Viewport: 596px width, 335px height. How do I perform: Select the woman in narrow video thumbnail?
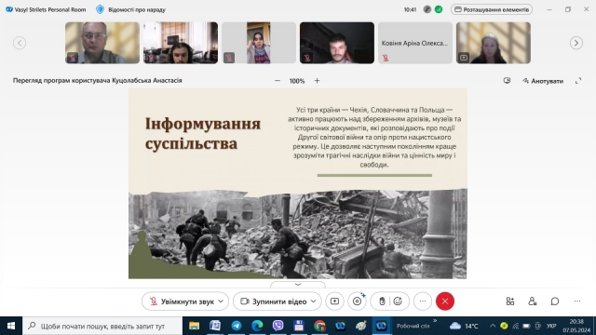click(259, 43)
